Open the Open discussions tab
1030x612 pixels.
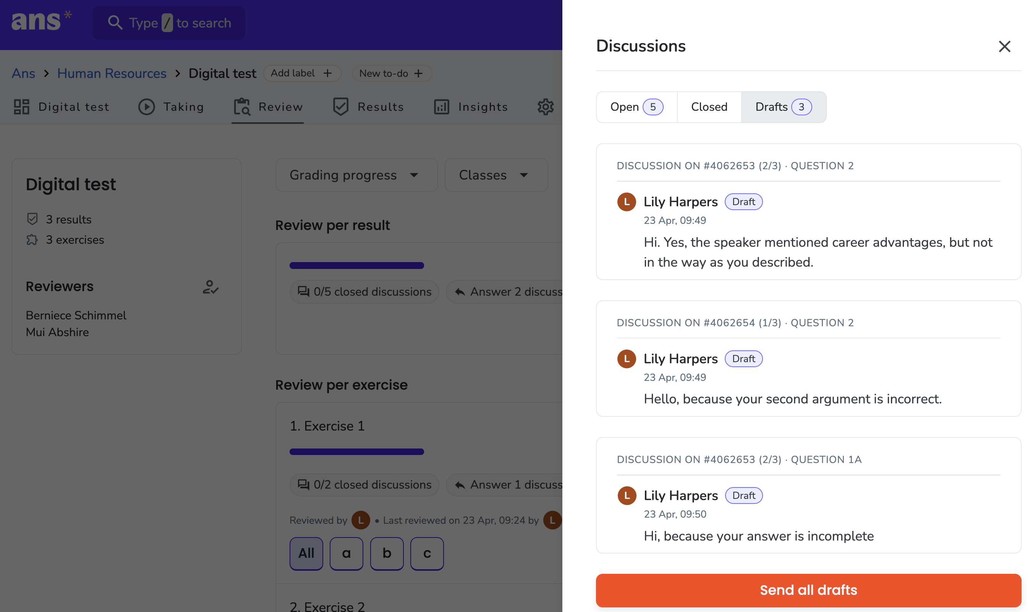click(x=636, y=107)
